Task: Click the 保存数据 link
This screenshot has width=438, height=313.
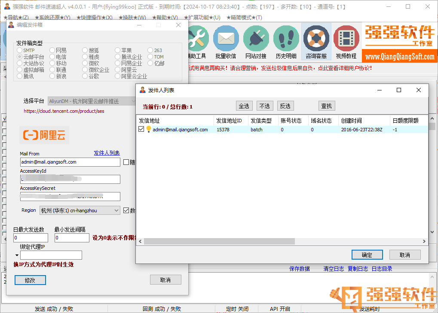Action: click(300, 269)
